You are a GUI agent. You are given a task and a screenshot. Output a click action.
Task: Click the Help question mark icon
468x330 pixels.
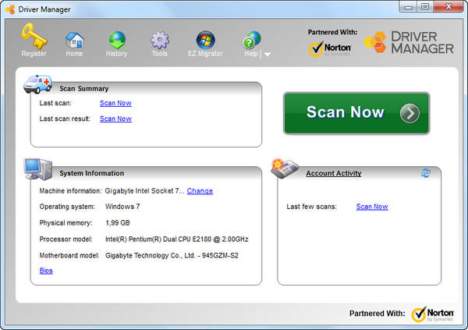[251, 40]
